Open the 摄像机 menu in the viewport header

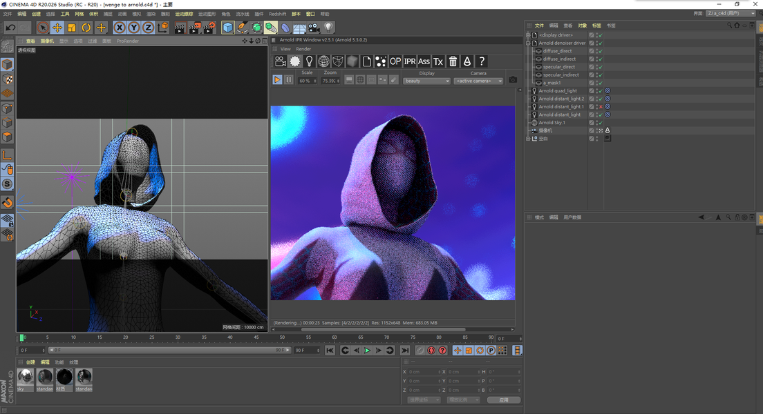(47, 41)
